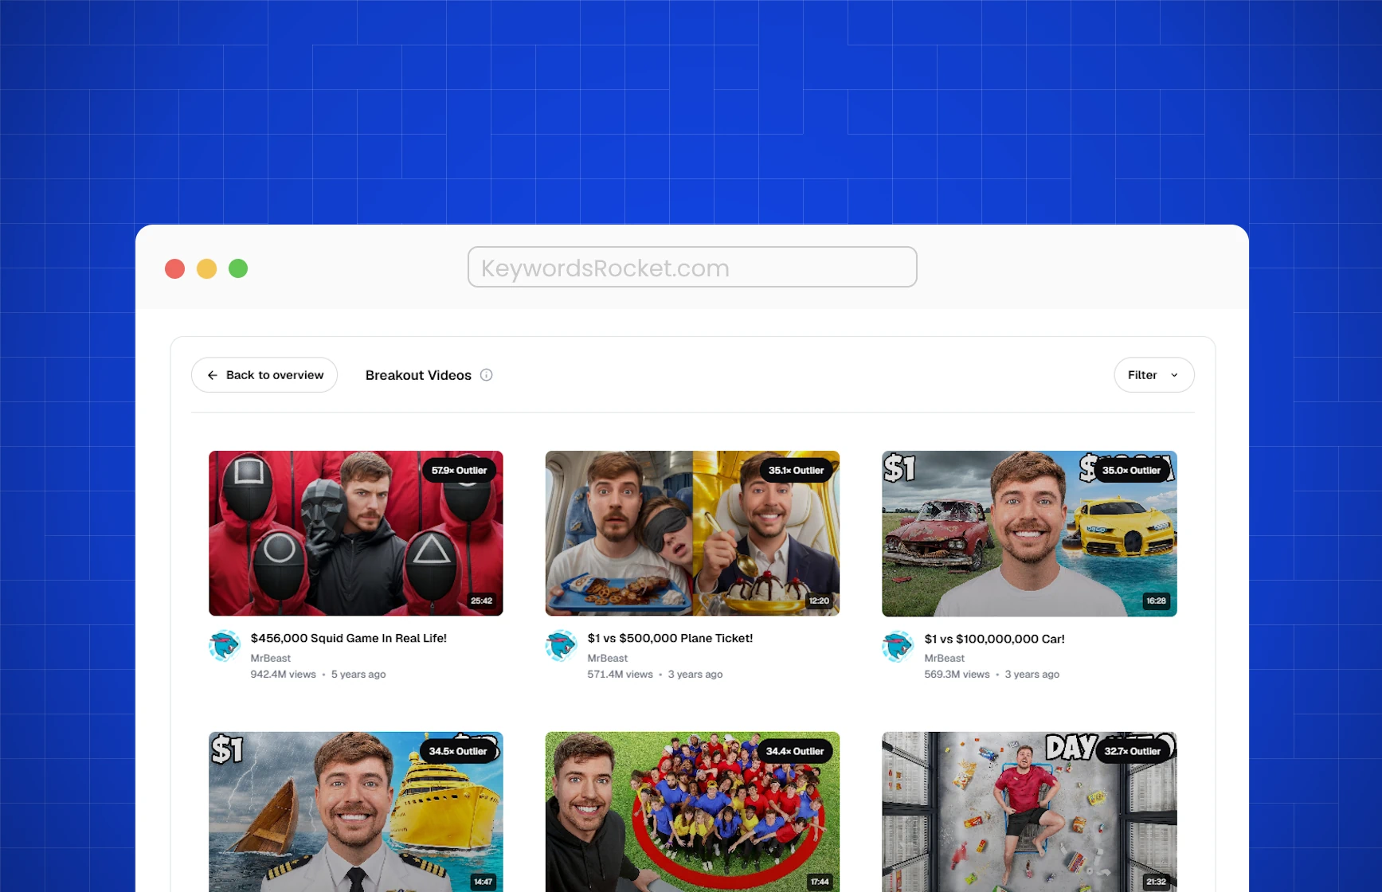1382x892 pixels.
Task: Open the Filter dropdown
Action: [1153, 375]
